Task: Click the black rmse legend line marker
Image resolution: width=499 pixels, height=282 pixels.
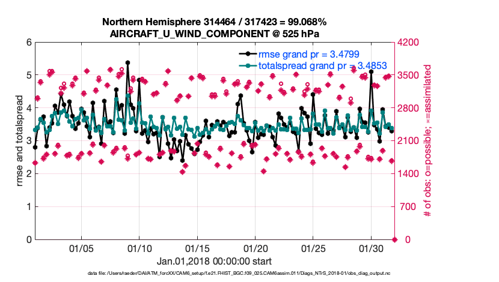Action: click(246, 53)
